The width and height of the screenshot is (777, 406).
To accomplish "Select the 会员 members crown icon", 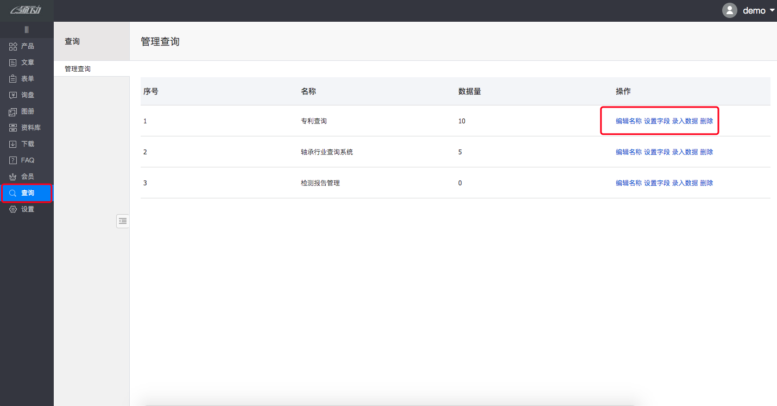I will coord(14,177).
